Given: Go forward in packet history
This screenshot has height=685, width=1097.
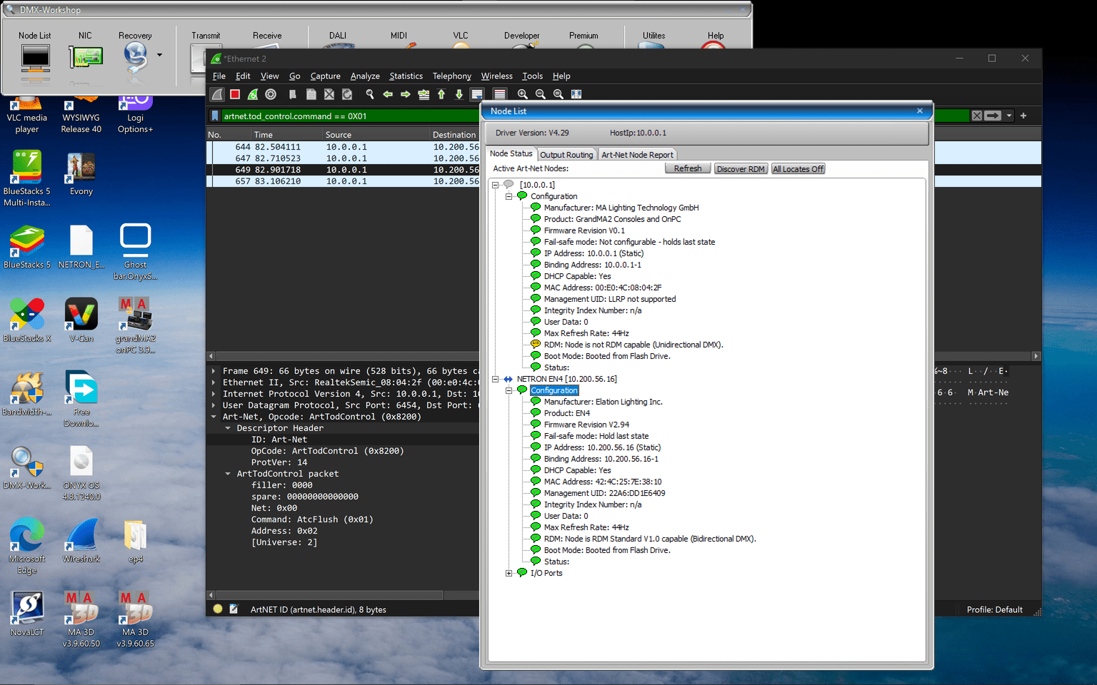Looking at the screenshot, I should (406, 94).
